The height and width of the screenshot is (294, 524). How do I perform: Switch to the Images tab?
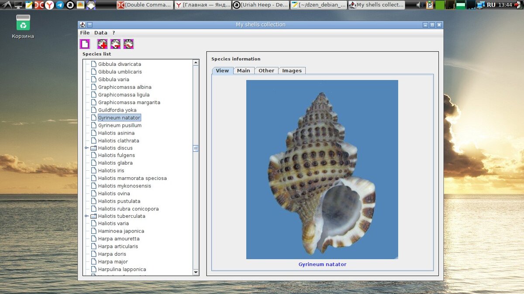pyautogui.click(x=292, y=71)
